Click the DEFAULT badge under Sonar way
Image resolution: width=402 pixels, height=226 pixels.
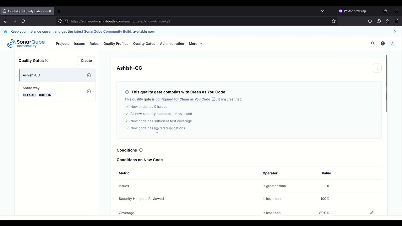pyautogui.click(x=30, y=95)
